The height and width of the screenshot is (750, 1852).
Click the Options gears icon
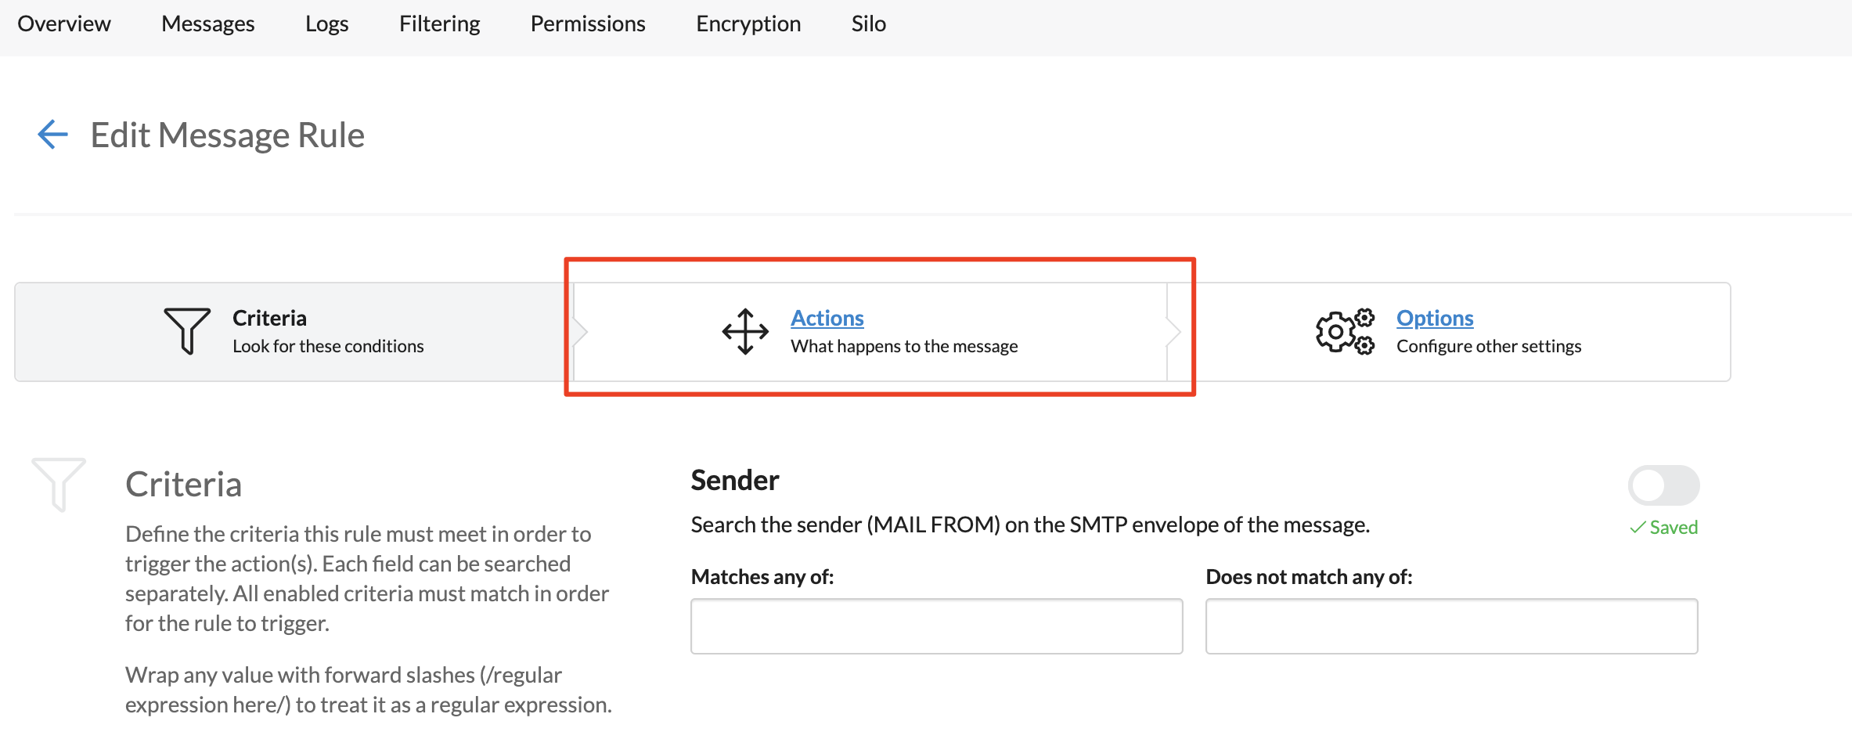coord(1345,331)
